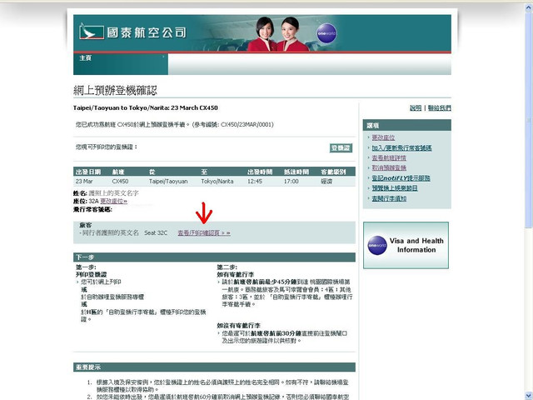Click the 下一步 section header
The width and height of the screenshot is (533, 400).
click(x=214, y=257)
